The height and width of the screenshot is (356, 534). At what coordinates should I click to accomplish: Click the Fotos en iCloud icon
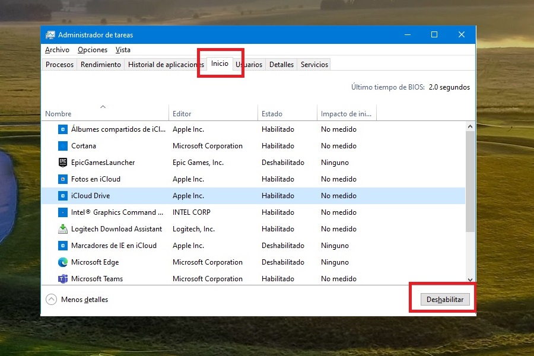pos(63,179)
